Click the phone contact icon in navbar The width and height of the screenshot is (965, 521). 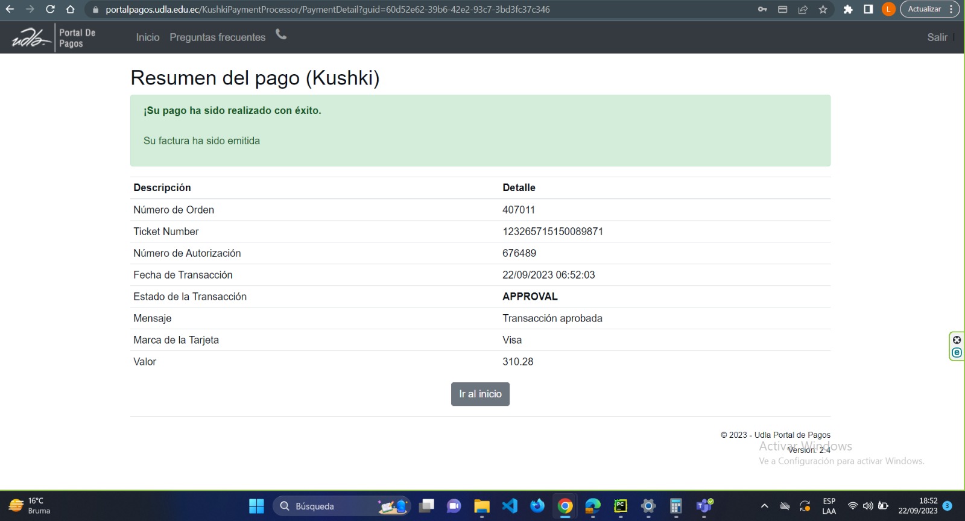click(x=281, y=35)
